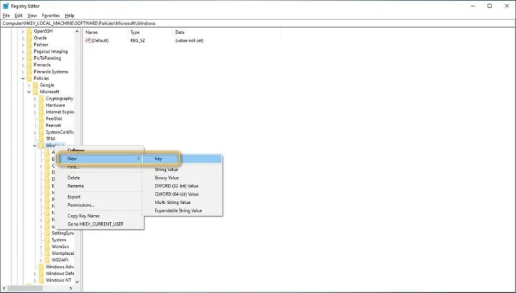
Task: Expand the OpenSSH key
Action: [23, 31]
